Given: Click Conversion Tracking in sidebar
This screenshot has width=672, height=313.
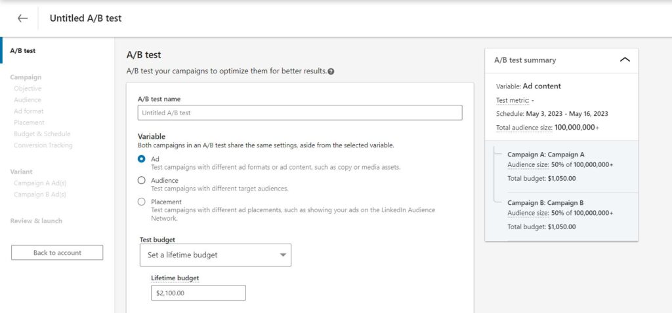Looking at the screenshot, I should pos(43,145).
